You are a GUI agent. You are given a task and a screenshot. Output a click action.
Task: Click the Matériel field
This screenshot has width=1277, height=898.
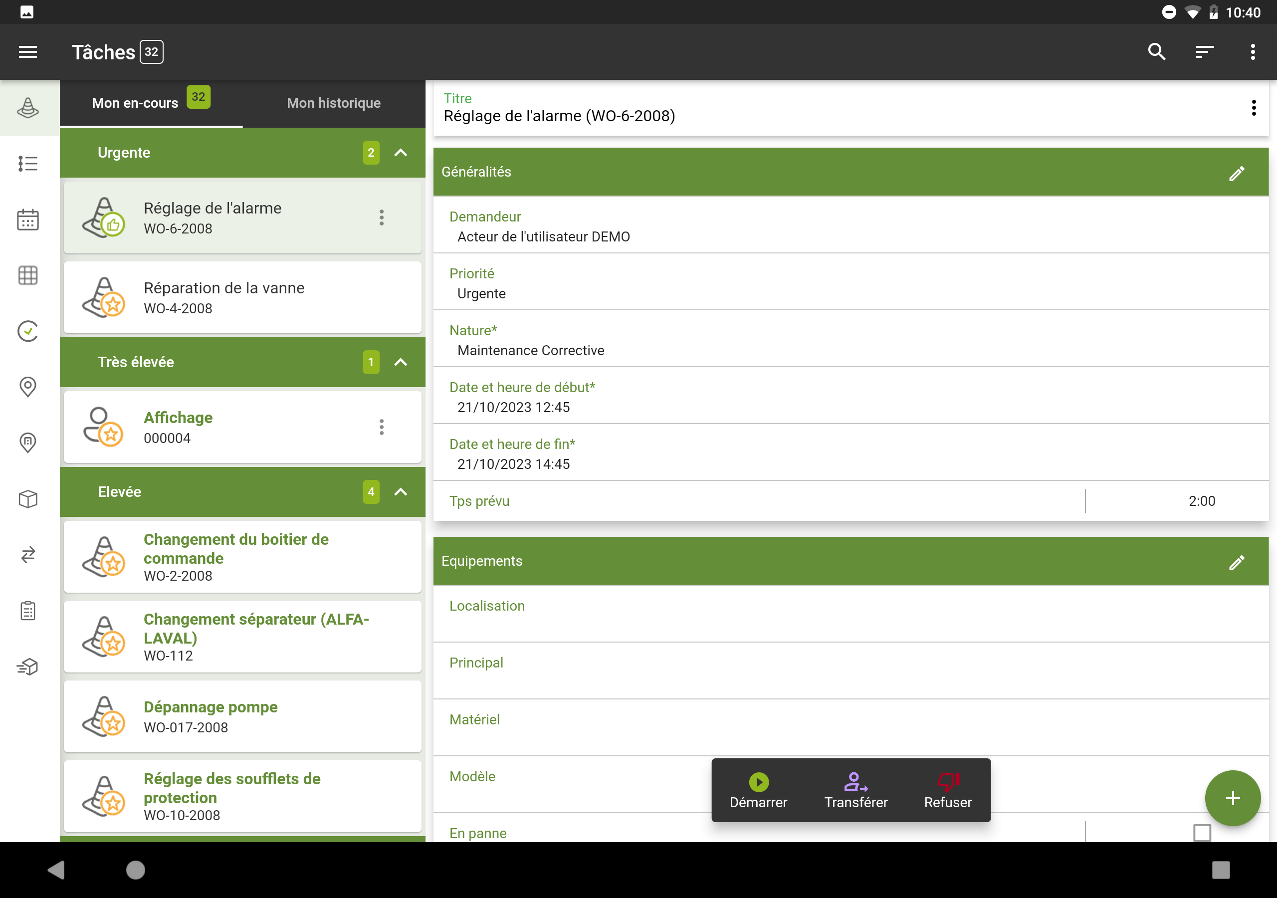coord(851,728)
